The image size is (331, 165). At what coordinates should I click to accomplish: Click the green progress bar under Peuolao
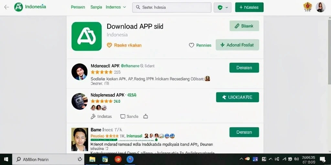tap(104, 140)
